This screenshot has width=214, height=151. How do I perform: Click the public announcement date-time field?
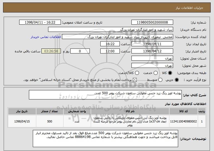(40, 22)
